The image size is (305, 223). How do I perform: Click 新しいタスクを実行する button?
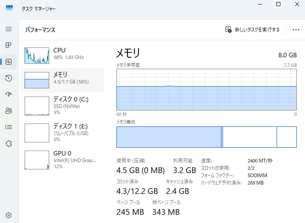(x=253, y=30)
